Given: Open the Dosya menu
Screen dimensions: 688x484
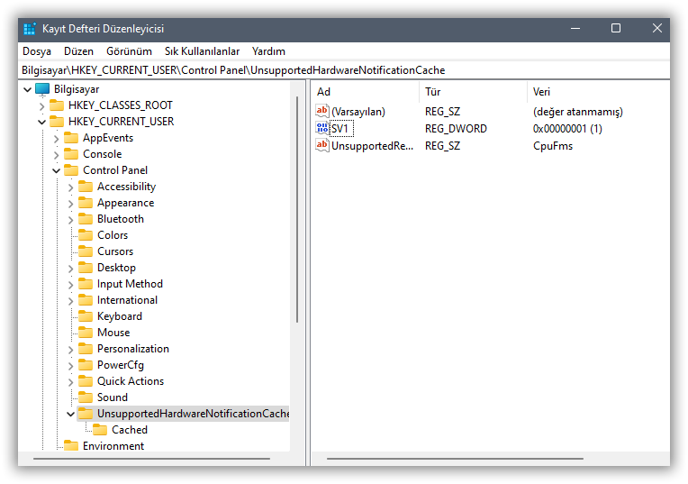Looking at the screenshot, I should coord(37,51).
